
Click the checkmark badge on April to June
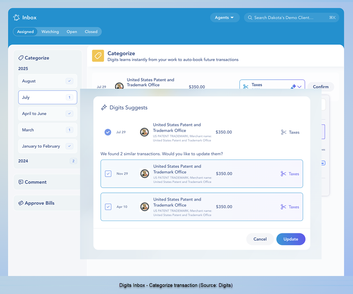(70, 114)
